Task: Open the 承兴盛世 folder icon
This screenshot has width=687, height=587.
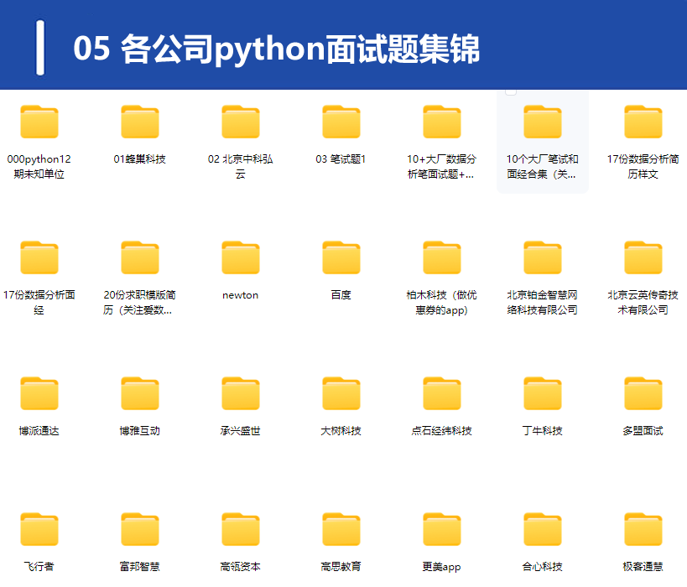Action: click(241, 393)
